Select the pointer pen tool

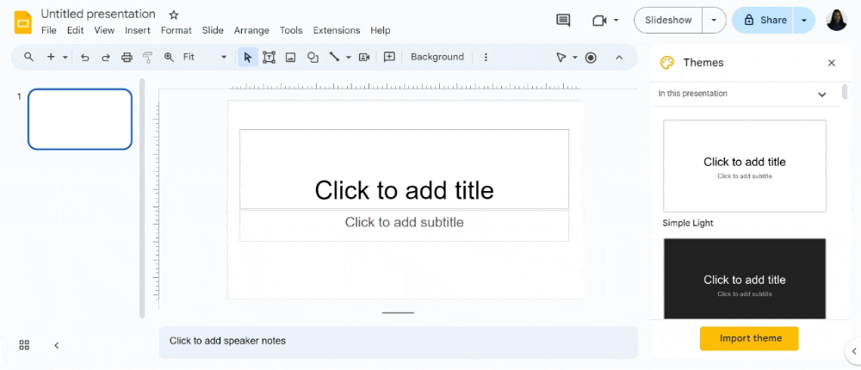click(561, 57)
